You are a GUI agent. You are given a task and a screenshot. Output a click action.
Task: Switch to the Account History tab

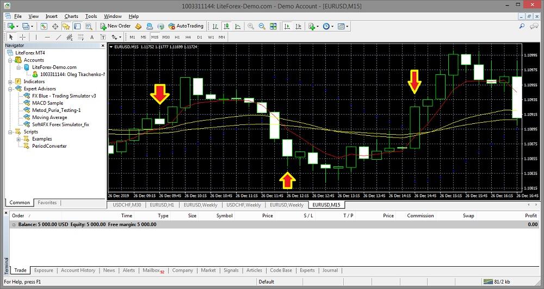(78, 270)
